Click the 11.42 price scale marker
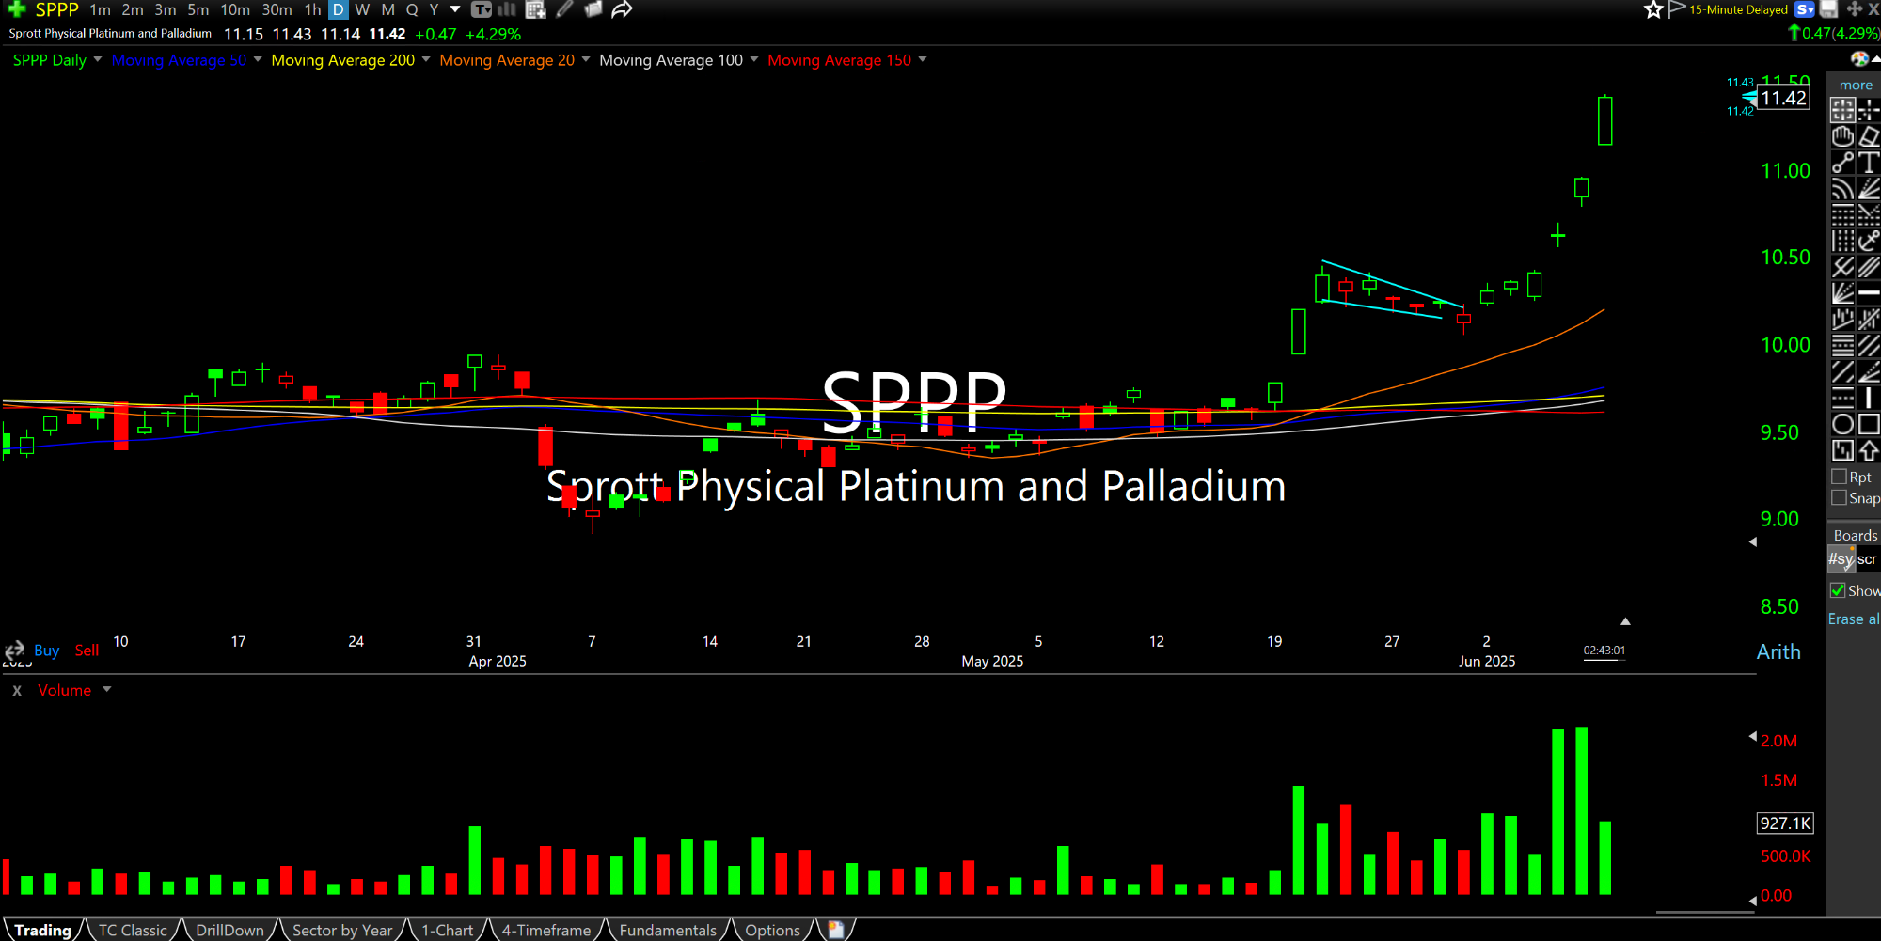 click(x=1783, y=98)
